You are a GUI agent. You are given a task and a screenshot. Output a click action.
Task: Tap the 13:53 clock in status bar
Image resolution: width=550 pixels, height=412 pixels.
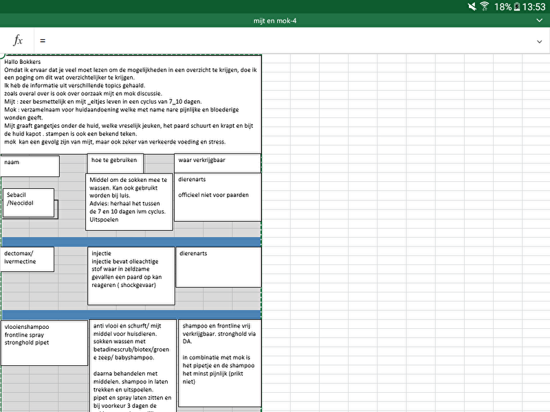coord(534,7)
